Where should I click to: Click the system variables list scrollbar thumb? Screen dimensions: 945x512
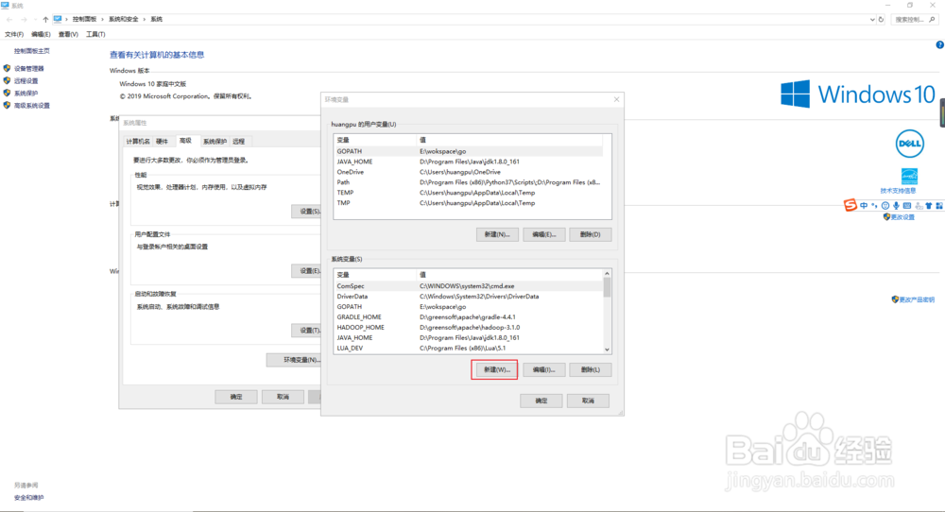pos(607,287)
